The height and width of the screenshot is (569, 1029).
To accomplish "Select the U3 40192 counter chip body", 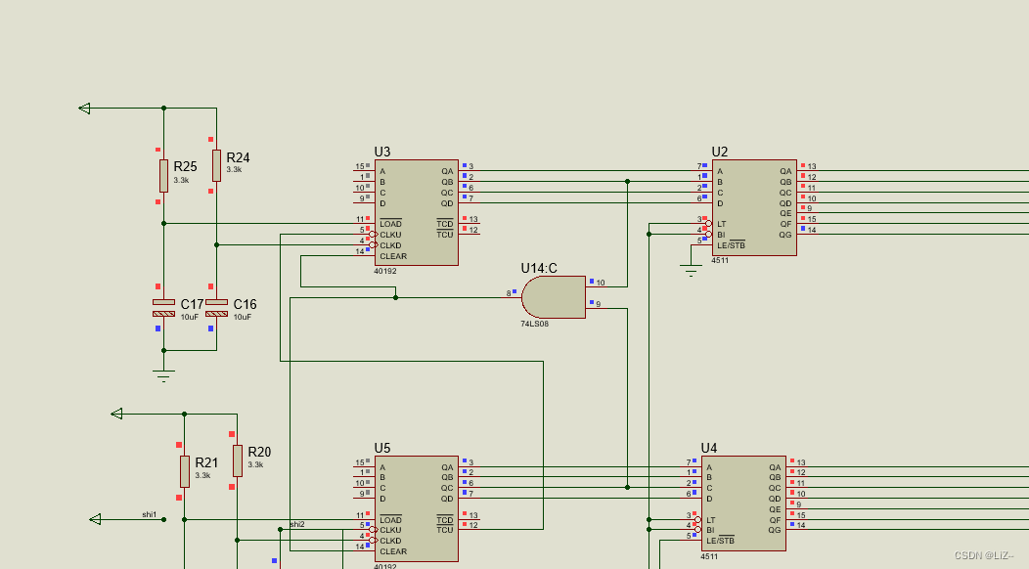I will pos(416,212).
